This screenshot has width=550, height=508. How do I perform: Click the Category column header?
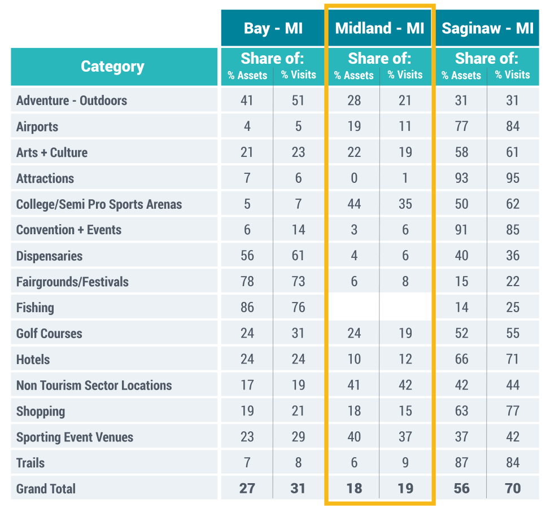click(113, 67)
